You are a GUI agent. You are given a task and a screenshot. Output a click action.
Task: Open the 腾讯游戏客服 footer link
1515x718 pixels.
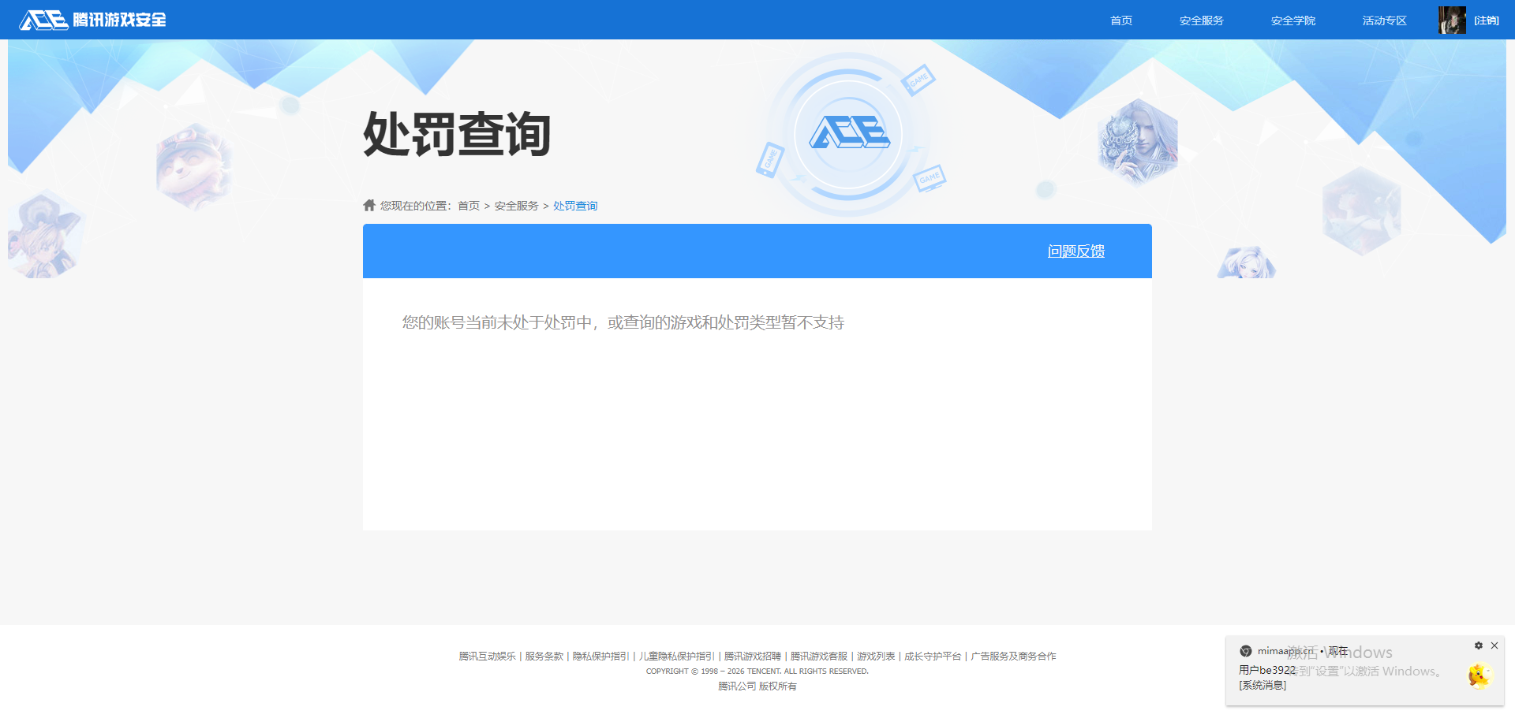click(818, 655)
